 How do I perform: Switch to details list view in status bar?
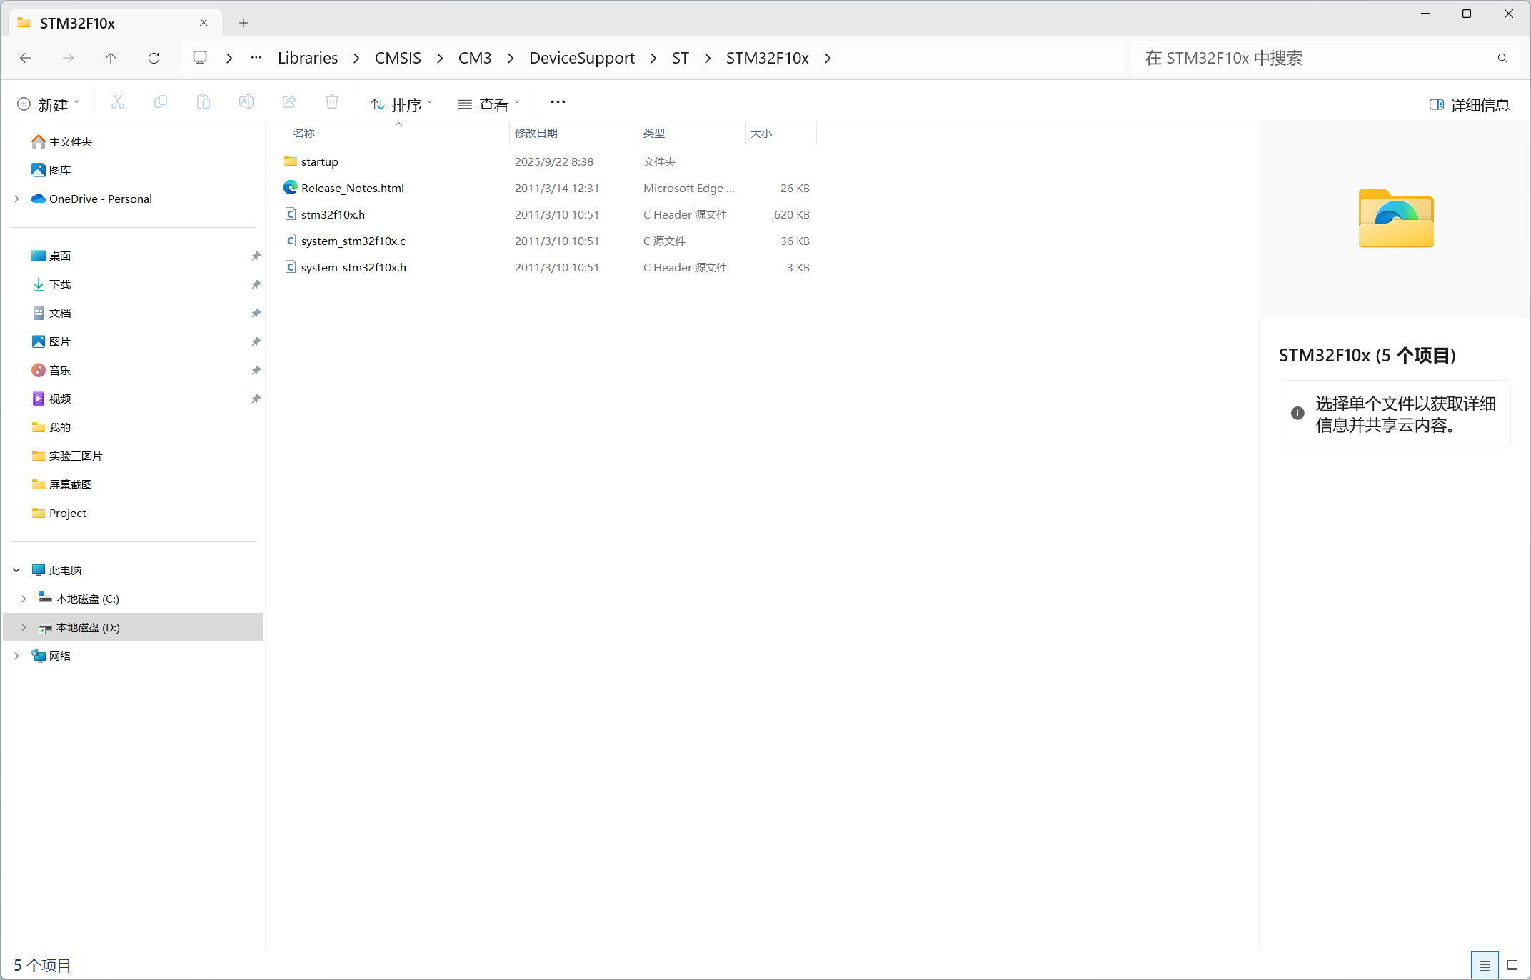1485,965
